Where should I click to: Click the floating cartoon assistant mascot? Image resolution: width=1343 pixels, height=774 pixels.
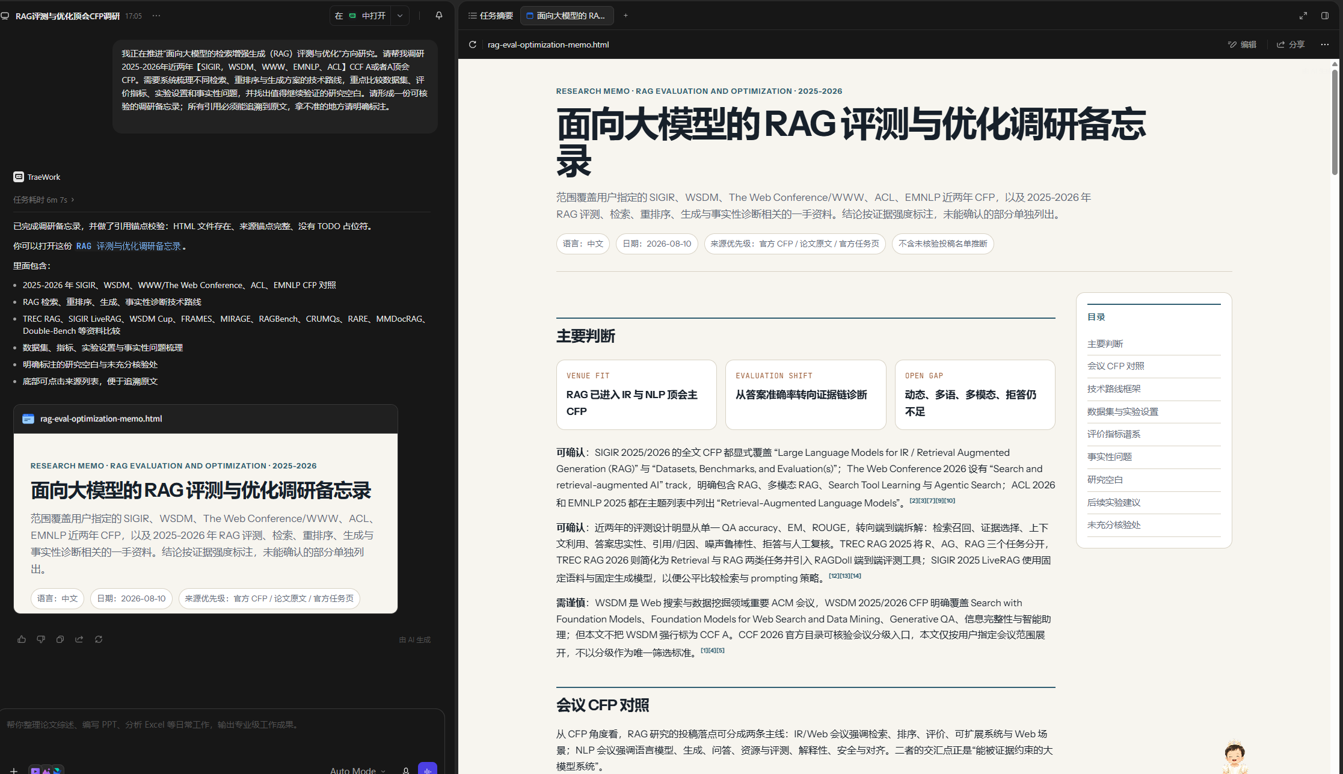coord(1235,757)
